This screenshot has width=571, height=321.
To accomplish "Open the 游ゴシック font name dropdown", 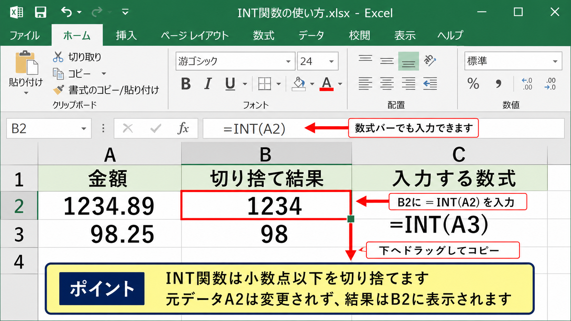I will (x=288, y=61).
